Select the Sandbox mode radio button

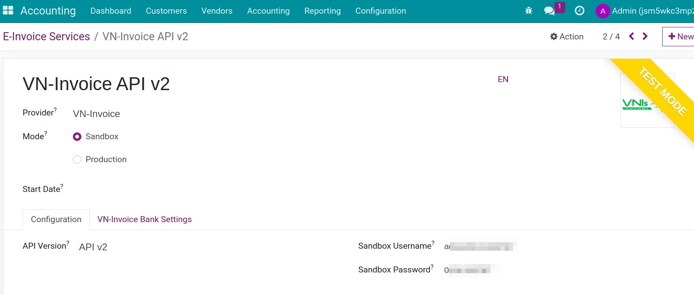[x=77, y=137]
